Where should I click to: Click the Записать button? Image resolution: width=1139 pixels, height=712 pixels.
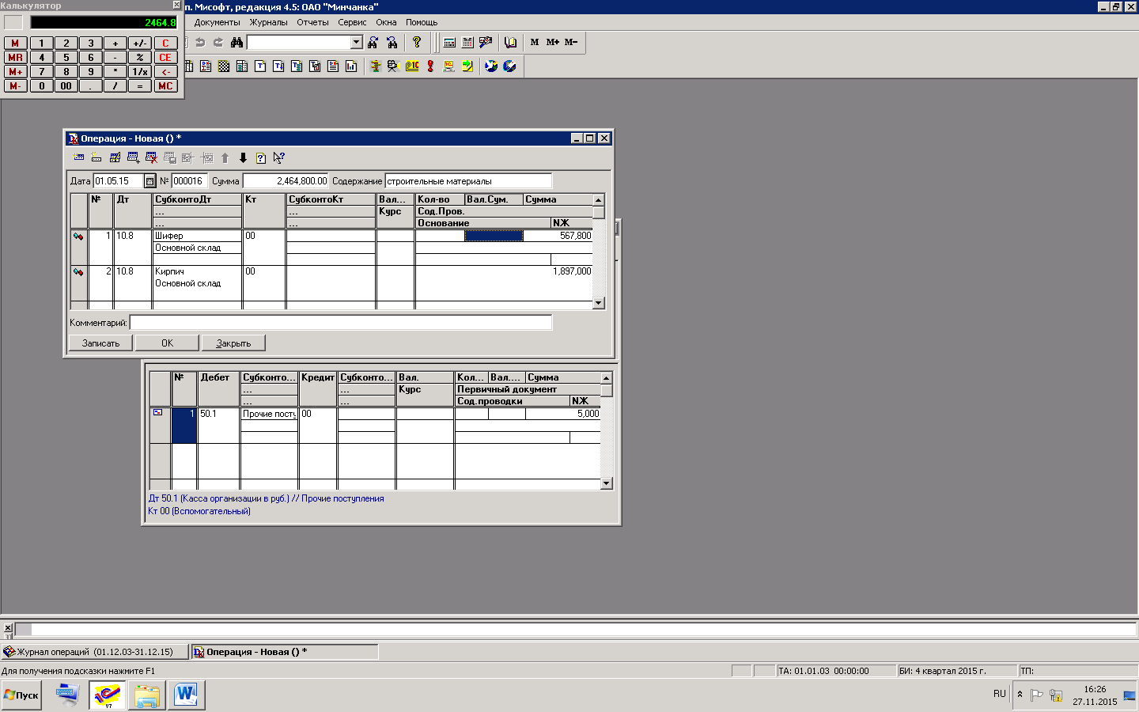(100, 343)
